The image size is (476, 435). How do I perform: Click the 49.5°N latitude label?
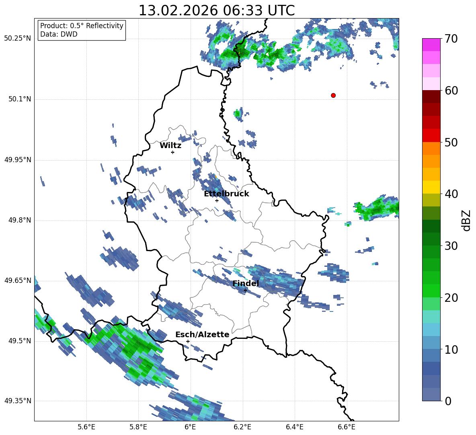click(20, 341)
